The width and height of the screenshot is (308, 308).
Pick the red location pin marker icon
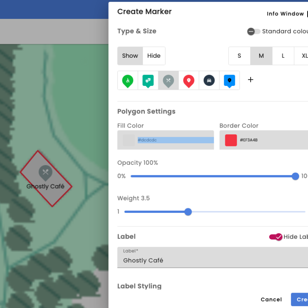tap(189, 80)
